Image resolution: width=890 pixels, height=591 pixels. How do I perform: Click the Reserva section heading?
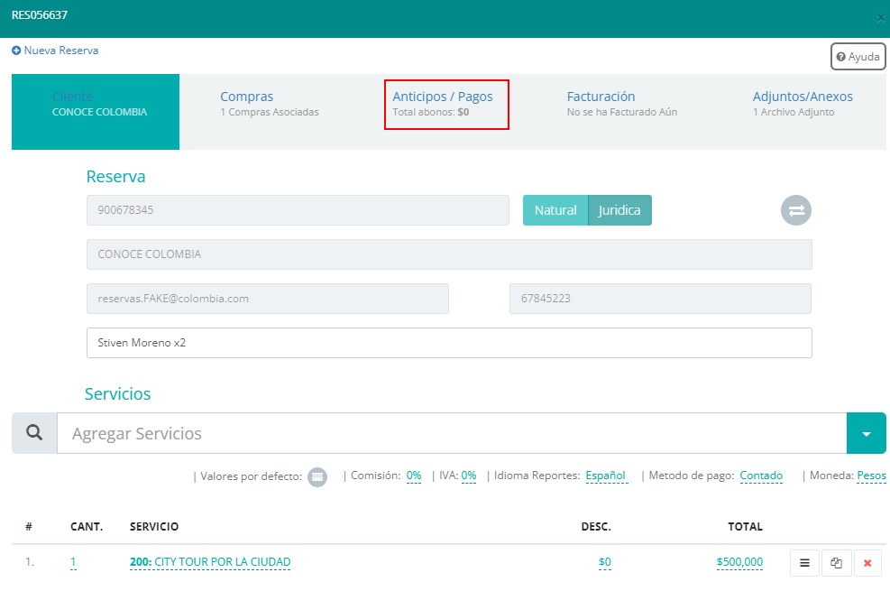coord(115,177)
